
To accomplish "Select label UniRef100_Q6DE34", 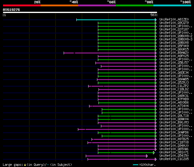I will 174,73.
